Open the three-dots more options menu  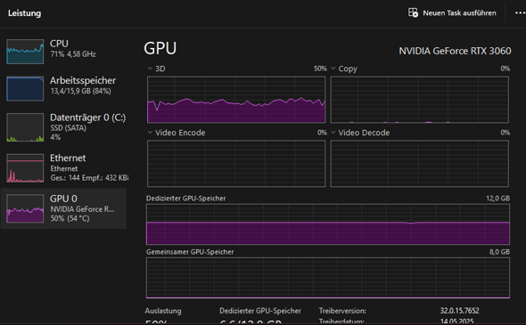coord(520,12)
